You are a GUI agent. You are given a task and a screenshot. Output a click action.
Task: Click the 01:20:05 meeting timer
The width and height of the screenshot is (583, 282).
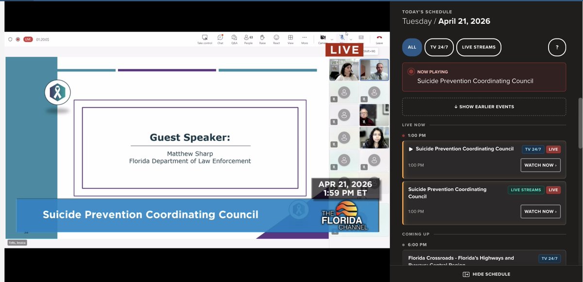point(43,40)
